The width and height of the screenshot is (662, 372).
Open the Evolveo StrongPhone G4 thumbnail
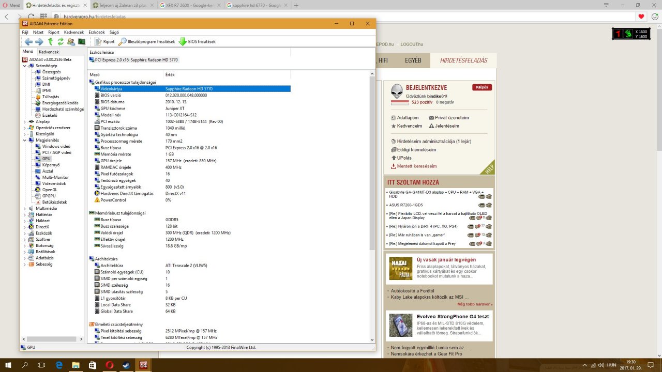401,326
